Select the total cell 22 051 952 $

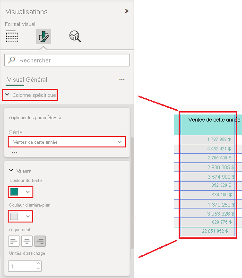click(x=208, y=231)
